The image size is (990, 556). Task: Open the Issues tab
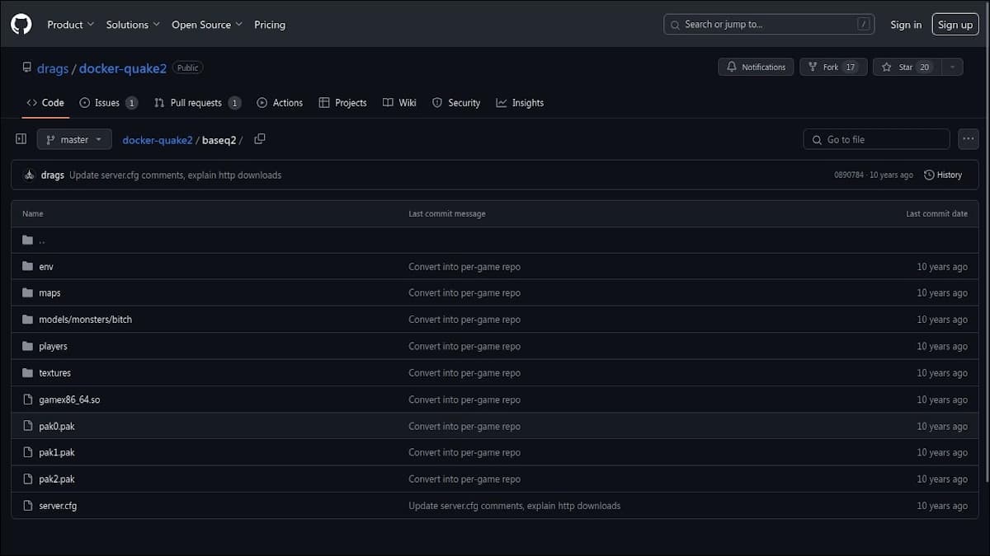108,103
